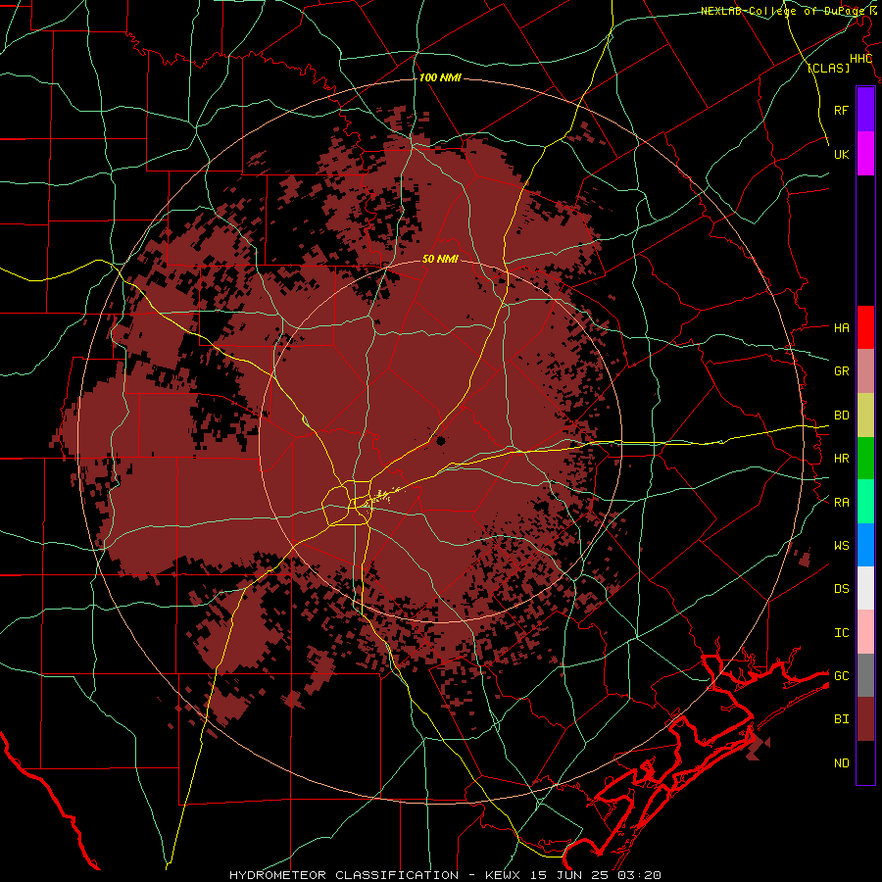Click the BI legend label
Image resolution: width=882 pixels, height=882 pixels.
tap(842, 719)
